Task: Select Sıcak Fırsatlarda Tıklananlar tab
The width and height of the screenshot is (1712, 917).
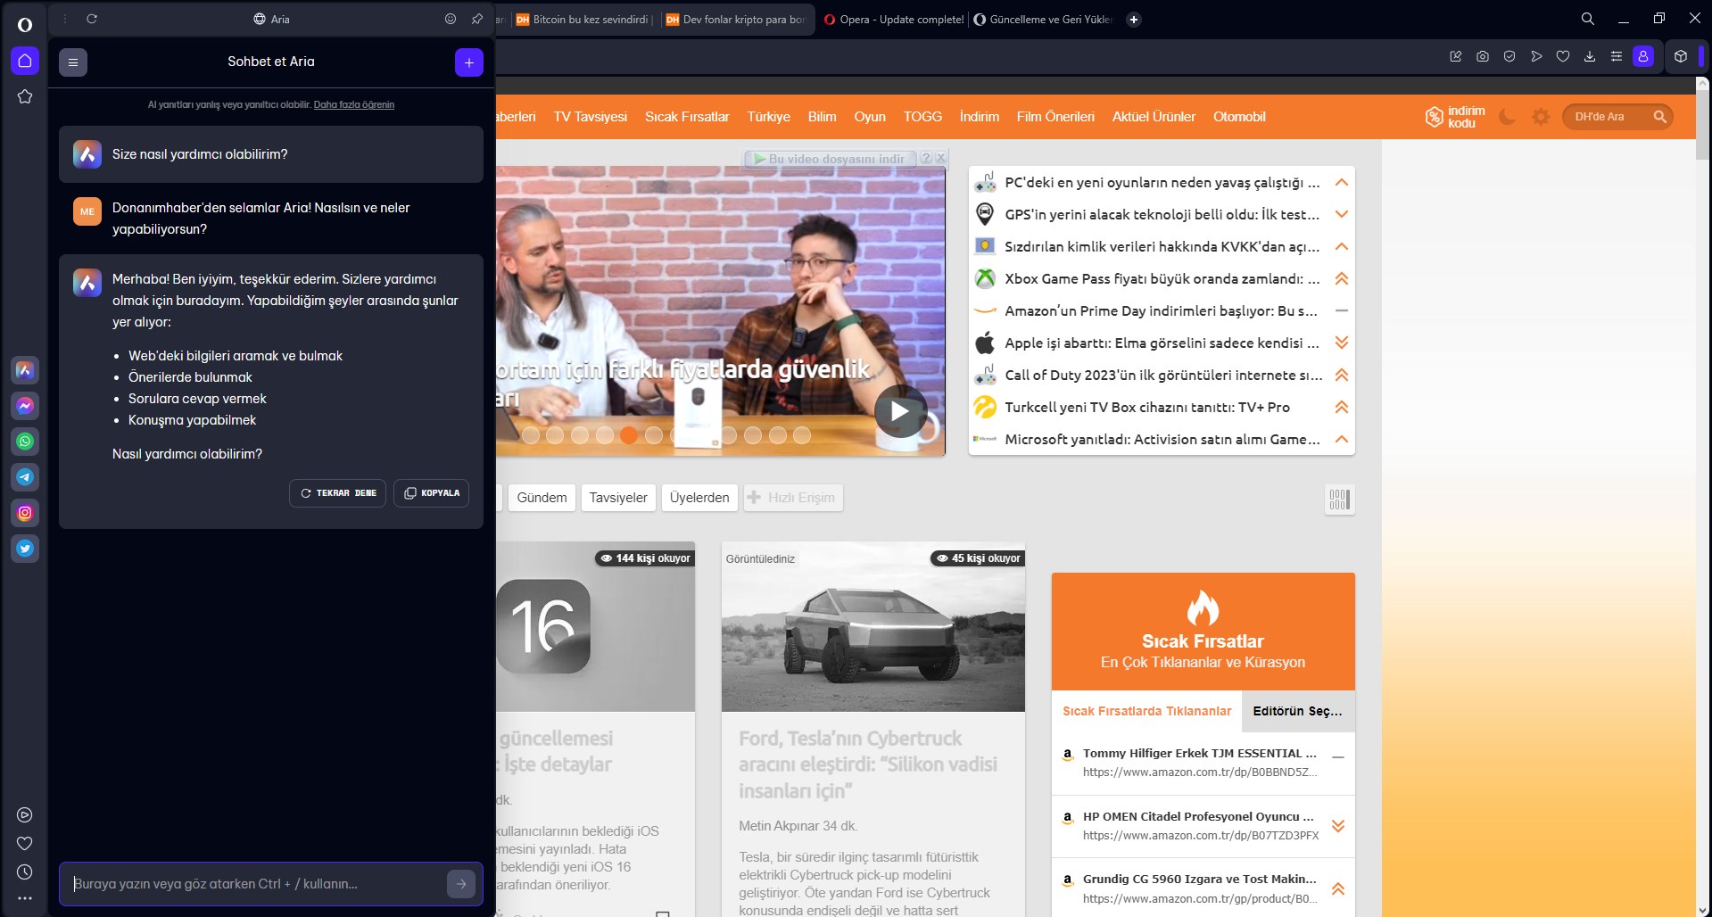Action: (x=1146, y=712)
